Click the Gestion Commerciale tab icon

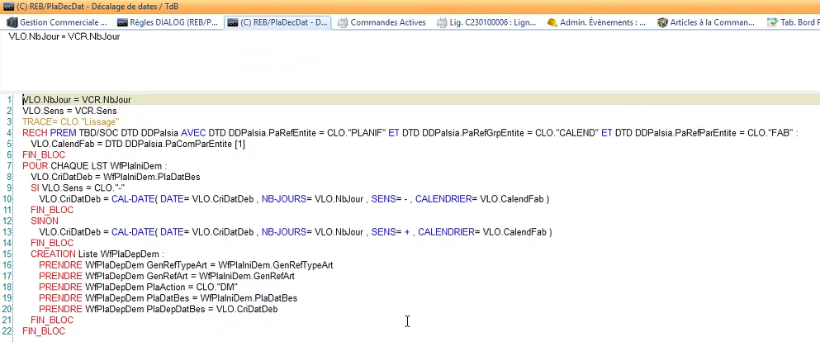(x=12, y=22)
